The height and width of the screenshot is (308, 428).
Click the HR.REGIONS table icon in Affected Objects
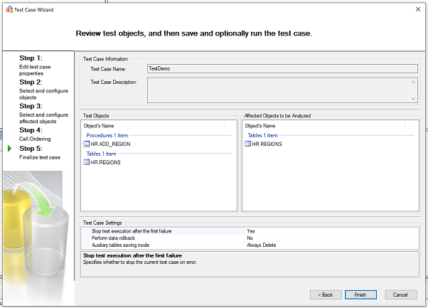[247, 144]
